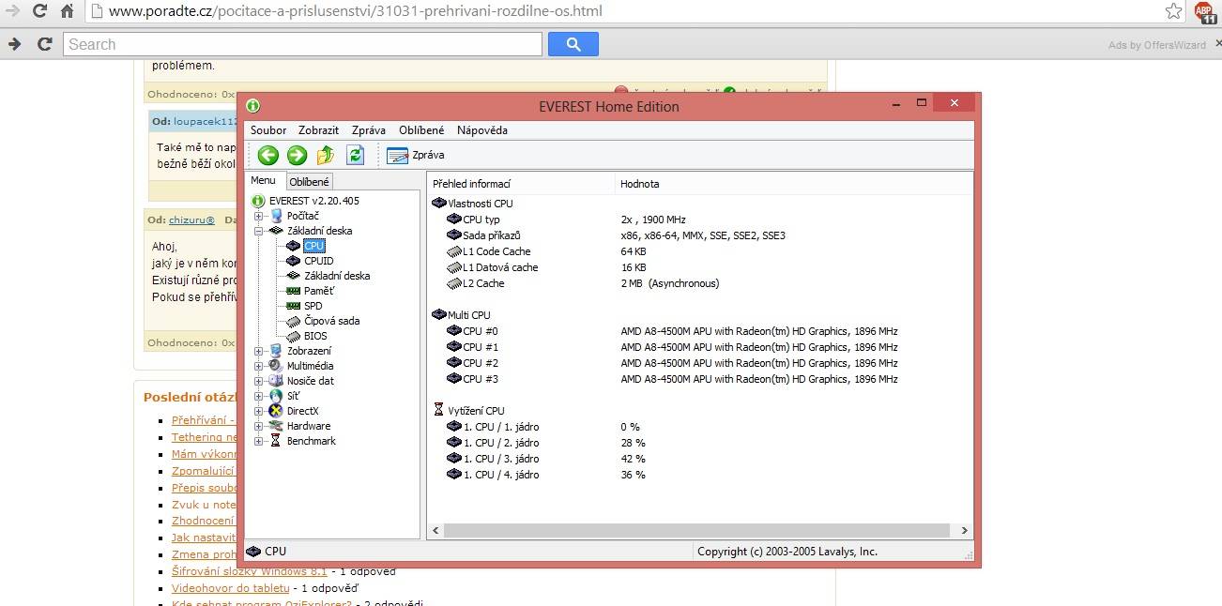The height and width of the screenshot is (606, 1222).
Task: Focus the Search field on the web page
Action: coord(303,44)
